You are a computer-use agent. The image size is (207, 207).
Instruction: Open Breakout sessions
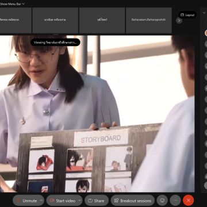pyautogui.click(x=133, y=201)
